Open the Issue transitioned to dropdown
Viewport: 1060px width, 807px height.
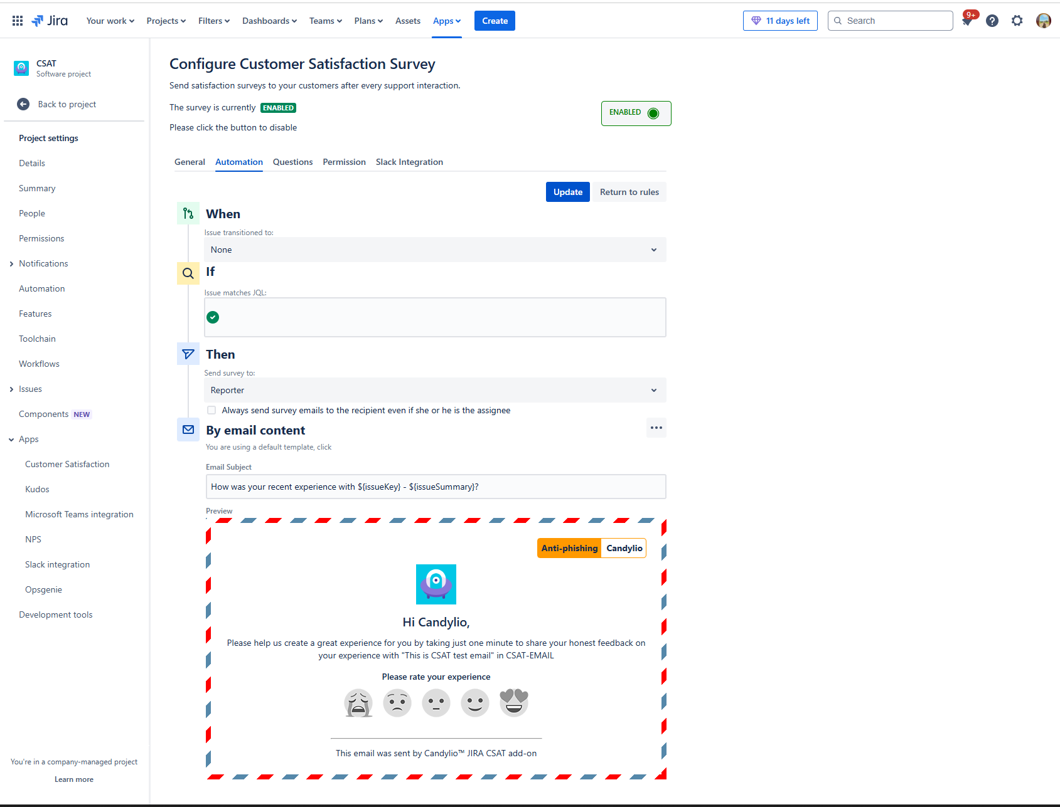tap(435, 250)
